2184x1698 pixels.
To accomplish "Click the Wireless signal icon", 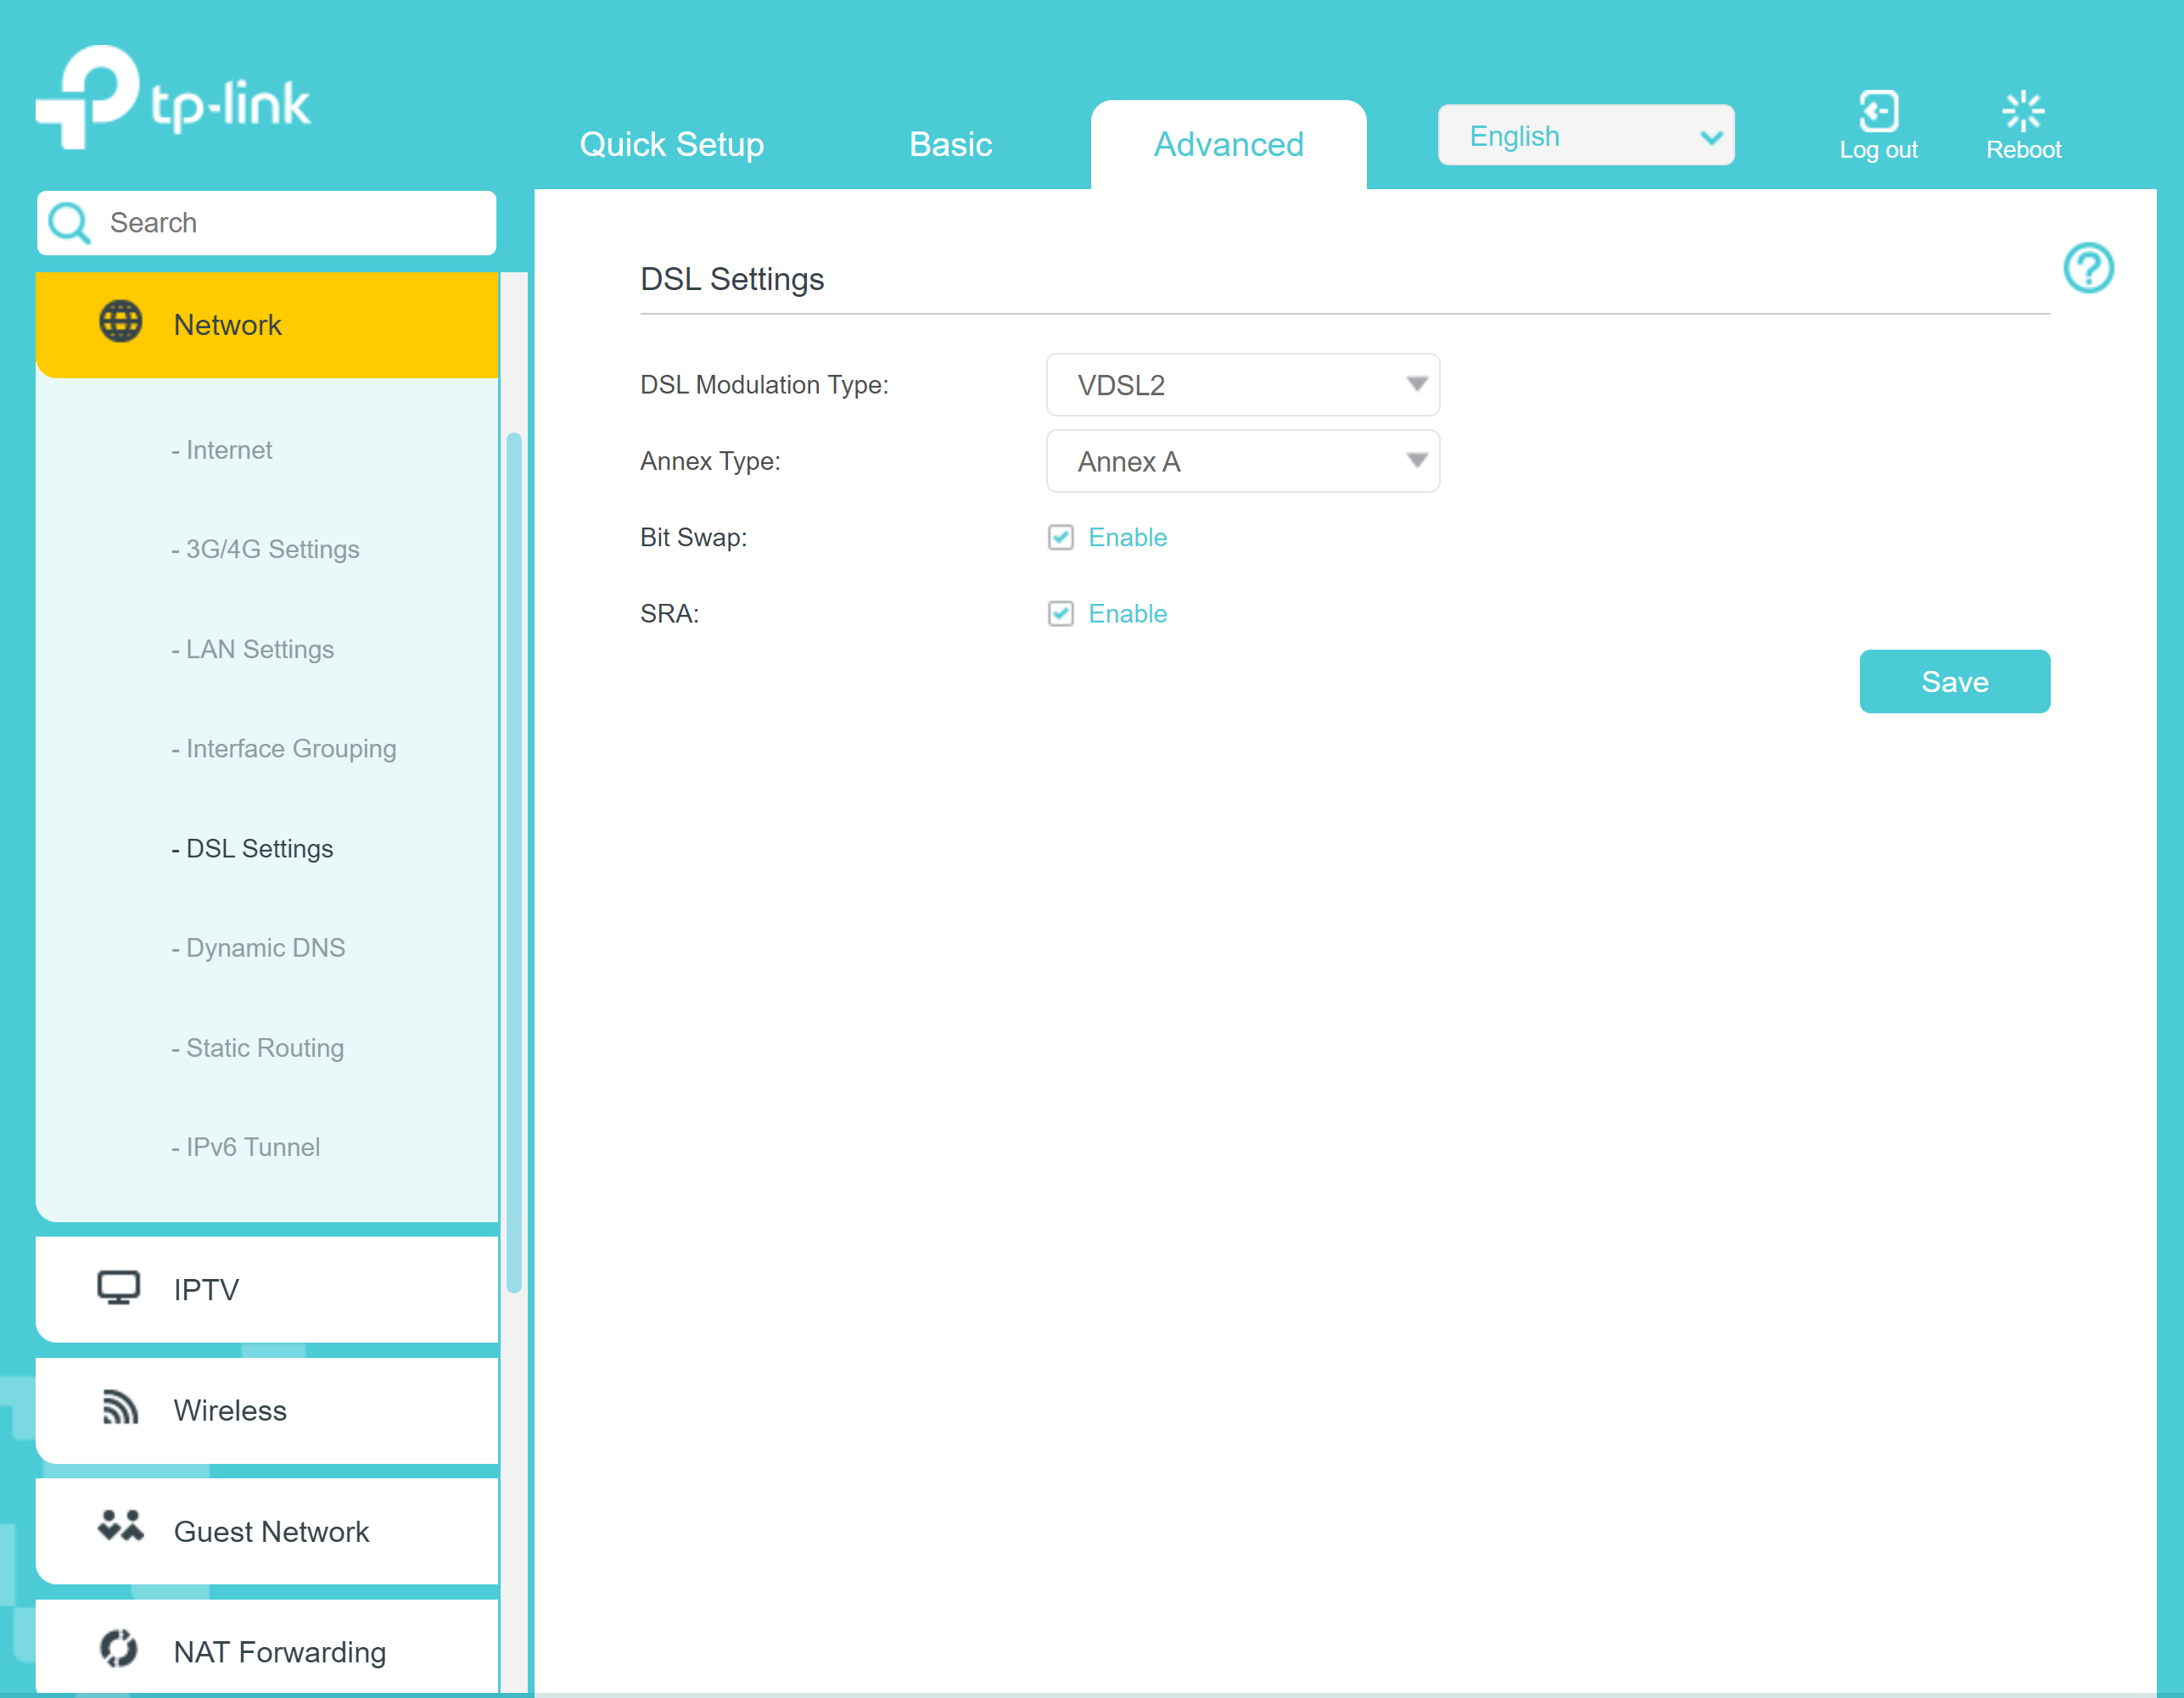I will tap(120, 1408).
